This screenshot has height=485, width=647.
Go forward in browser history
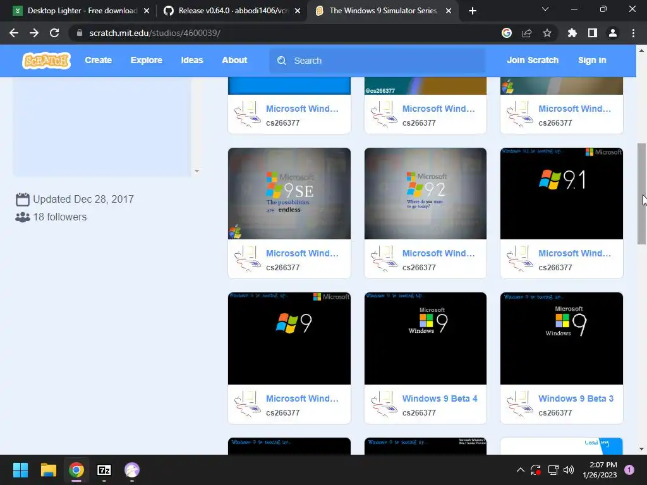(x=34, y=33)
